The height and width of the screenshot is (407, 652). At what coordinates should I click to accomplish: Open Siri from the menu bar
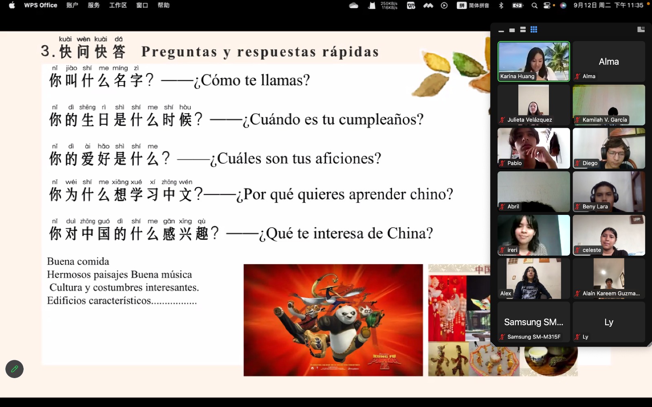[563, 6]
